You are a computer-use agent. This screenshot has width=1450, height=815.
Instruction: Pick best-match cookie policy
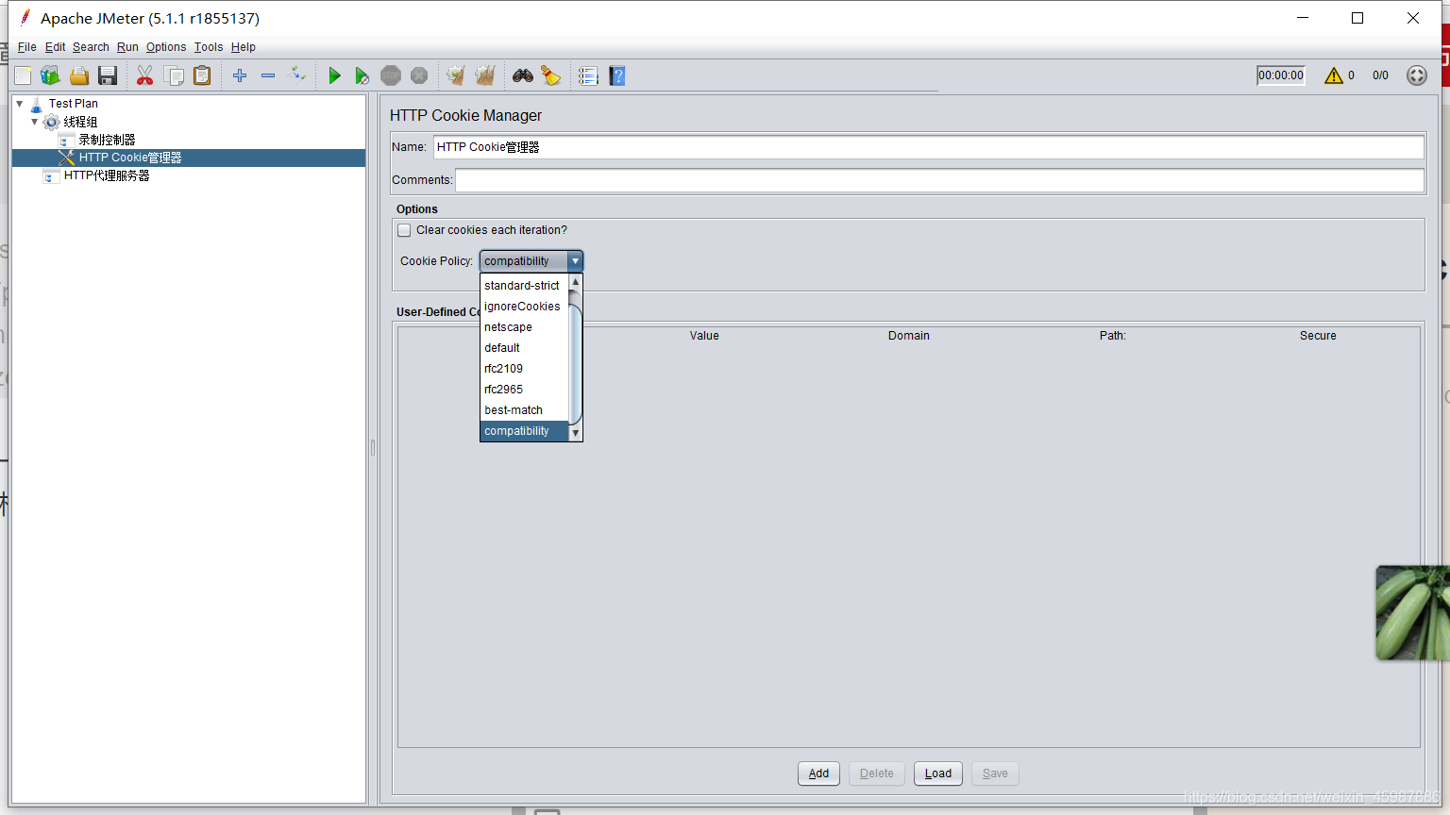point(524,410)
